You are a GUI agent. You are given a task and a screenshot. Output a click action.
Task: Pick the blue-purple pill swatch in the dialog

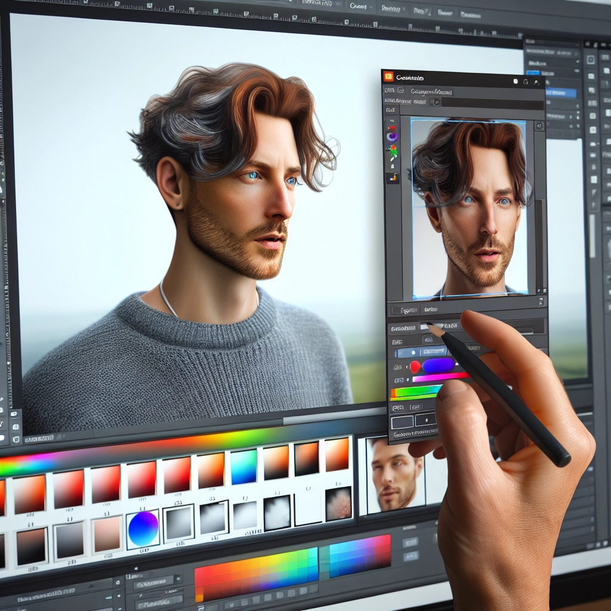[438, 366]
